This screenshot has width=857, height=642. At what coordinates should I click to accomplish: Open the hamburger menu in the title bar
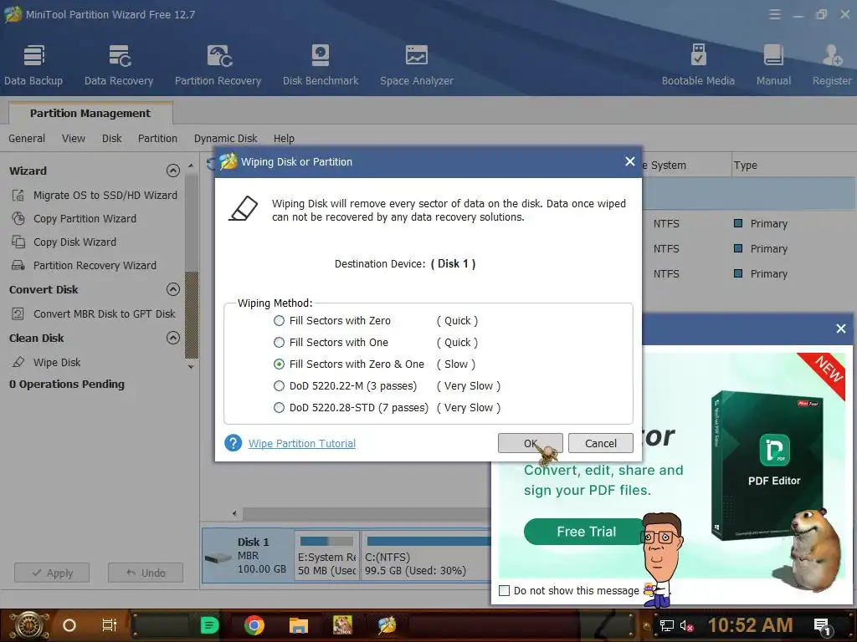(x=774, y=15)
